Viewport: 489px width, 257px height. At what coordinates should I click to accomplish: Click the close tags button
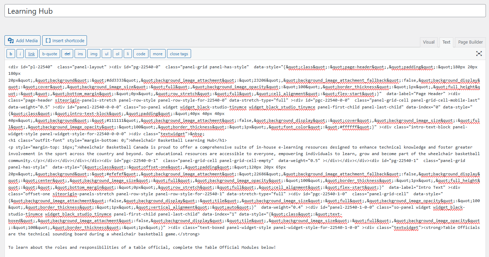pyautogui.click(x=179, y=54)
